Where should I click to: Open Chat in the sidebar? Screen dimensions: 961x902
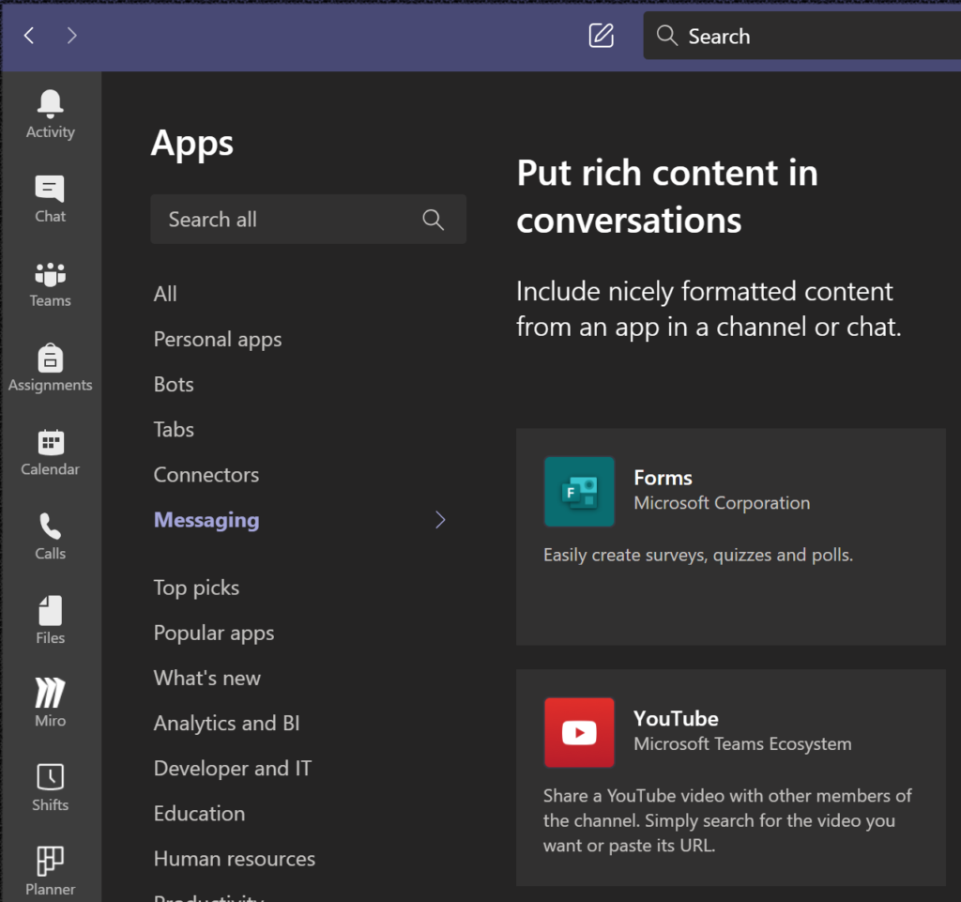(51, 199)
